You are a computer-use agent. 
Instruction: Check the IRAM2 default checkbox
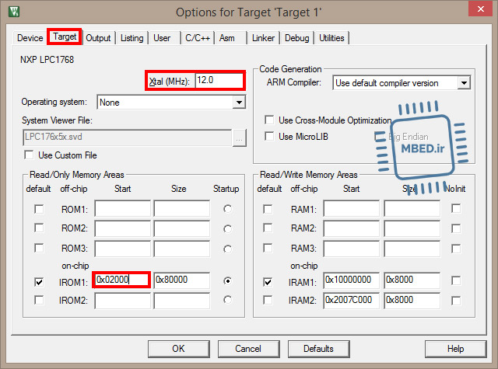268,300
